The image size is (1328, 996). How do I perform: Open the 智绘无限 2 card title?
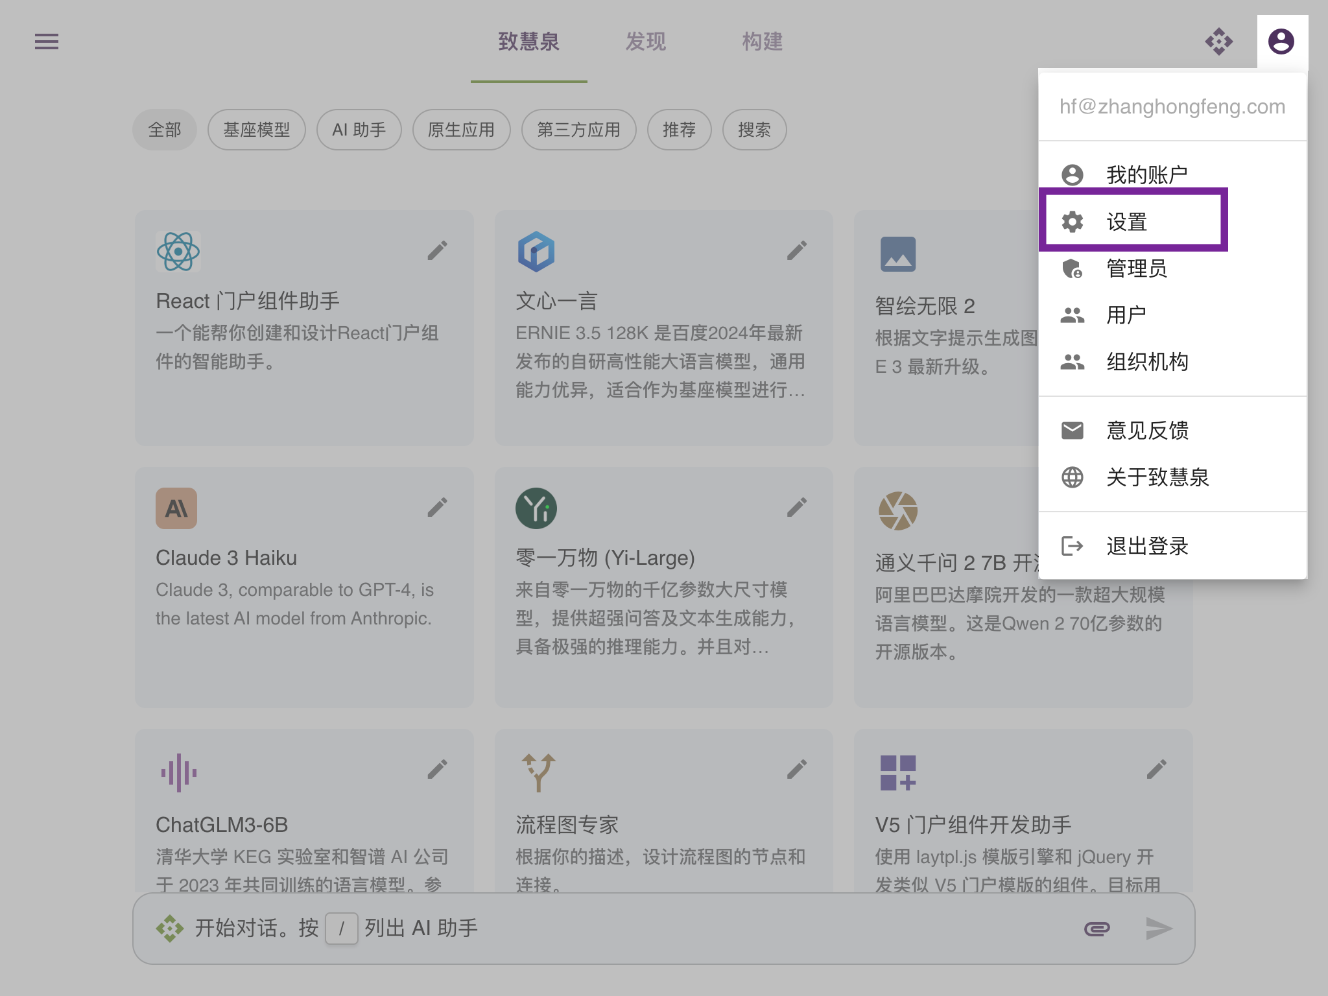pyautogui.click(x=925, y=306)
